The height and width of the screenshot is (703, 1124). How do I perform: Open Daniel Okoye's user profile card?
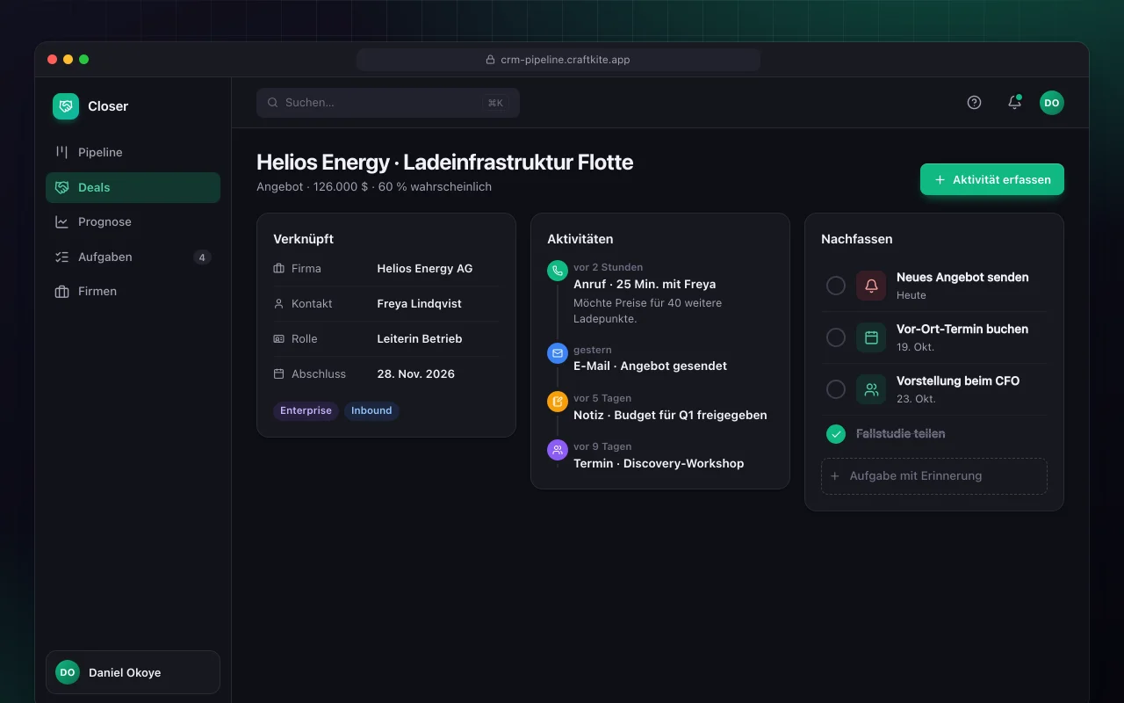point(133,672)
